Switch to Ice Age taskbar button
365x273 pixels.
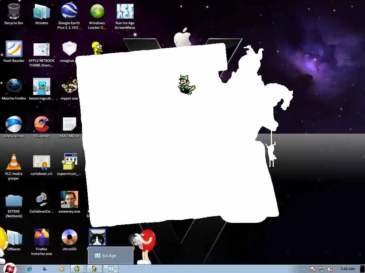(110, 269)
